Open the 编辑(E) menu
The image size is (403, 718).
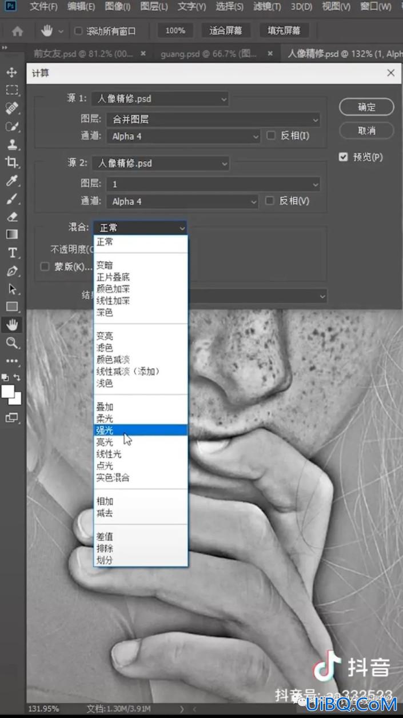81,7
